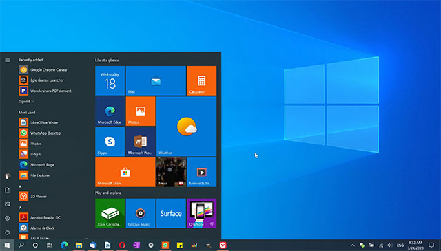Open the taskbar Search magnifier
Viewport: 441px width, 251px height.
pos(21,245)
